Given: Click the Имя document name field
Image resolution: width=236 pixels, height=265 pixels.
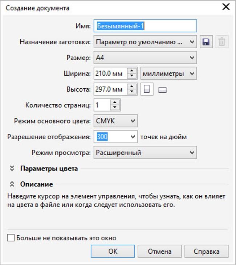Looking at the screenshot, I should click(x=145, y=26).
